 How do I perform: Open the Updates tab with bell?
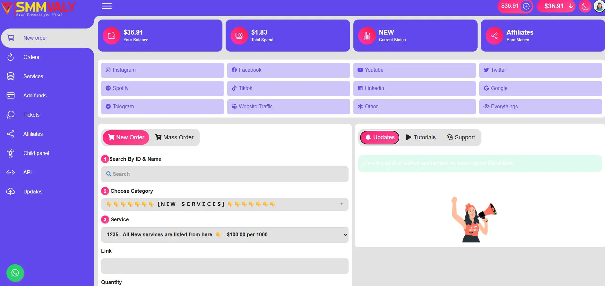pyautogui.click(x=380, y=137)
